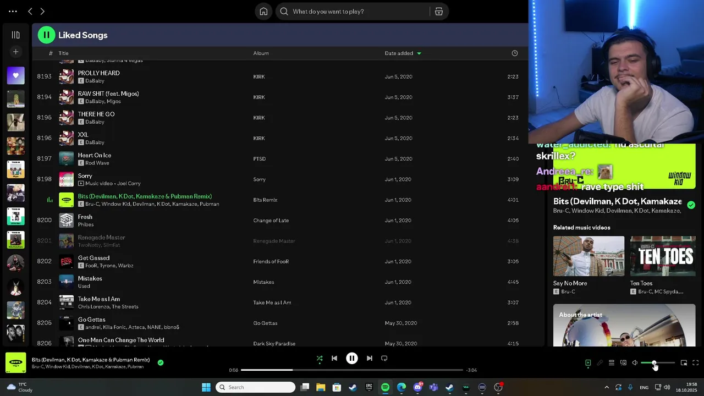Open the Ten Toes music video thumbnail
Image resolution: width=704 pixels, height=396 pixels.
point(663,256)
